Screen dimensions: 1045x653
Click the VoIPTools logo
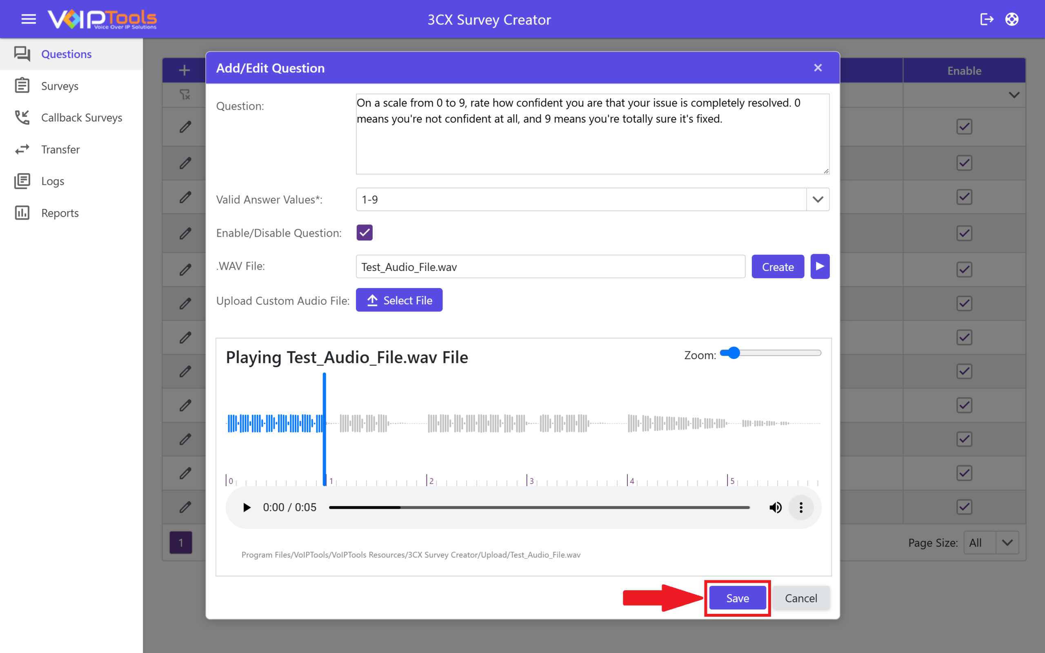point(102,19)
